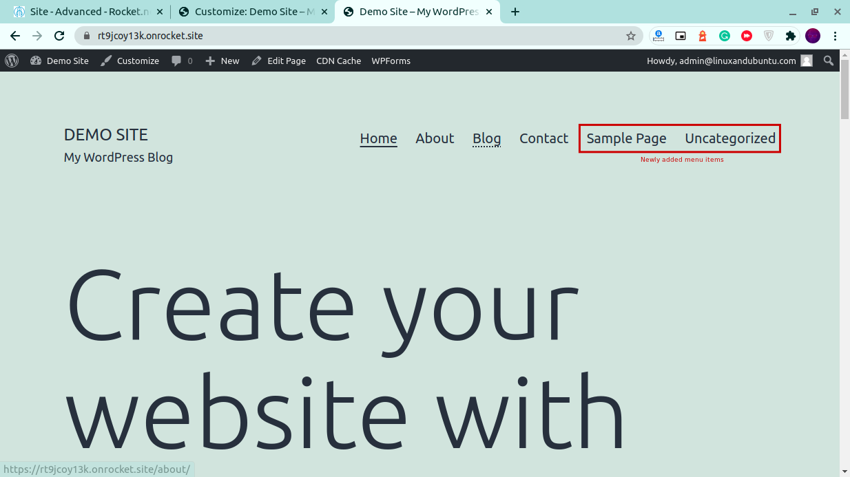Screen dimensions: 850x477
Task: Open the Chrome extensions puzzle icon
Action: point(791,36)
